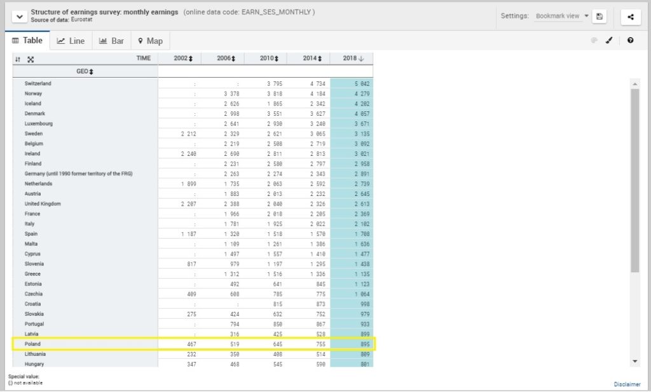Click the customize table brush icon
Image resolution: width=651 pixels, height=392 pixels.
coord(608,40)
